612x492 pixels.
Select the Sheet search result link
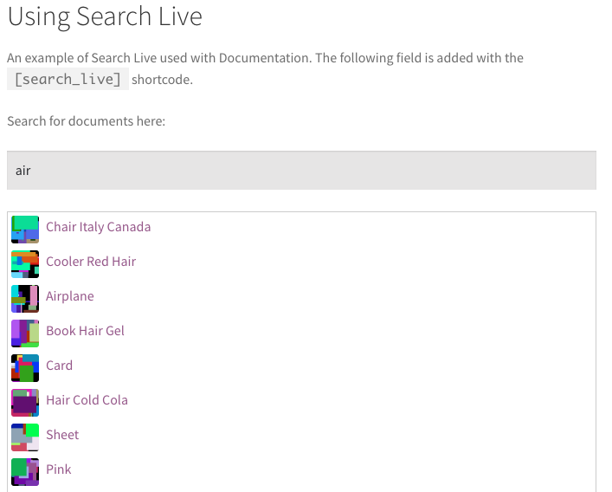coord(62,435)
